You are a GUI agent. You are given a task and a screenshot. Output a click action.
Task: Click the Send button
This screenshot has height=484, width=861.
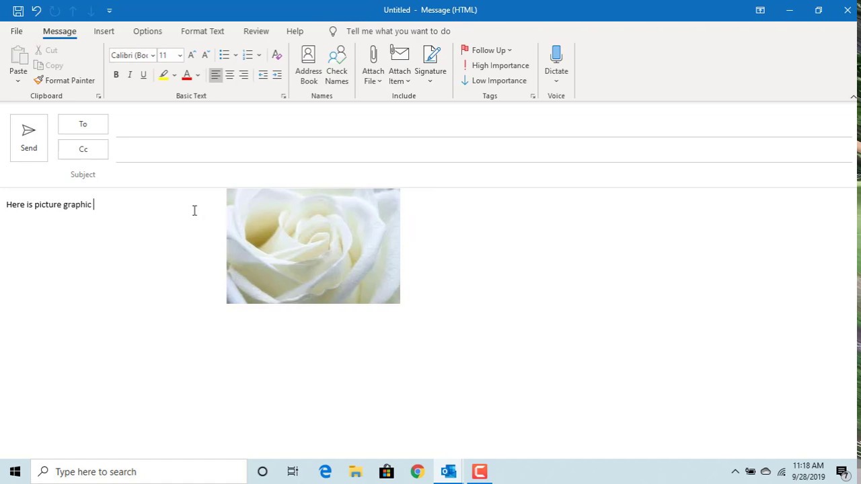click(29, 138)
